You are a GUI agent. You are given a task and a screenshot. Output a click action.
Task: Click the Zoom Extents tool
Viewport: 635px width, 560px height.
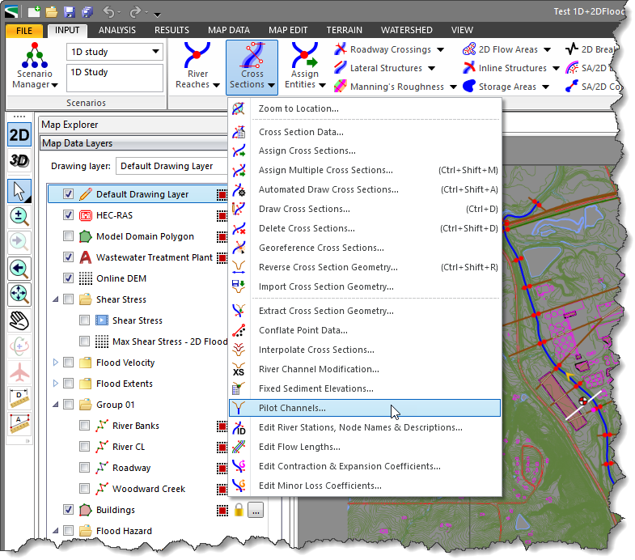point(19,295)
